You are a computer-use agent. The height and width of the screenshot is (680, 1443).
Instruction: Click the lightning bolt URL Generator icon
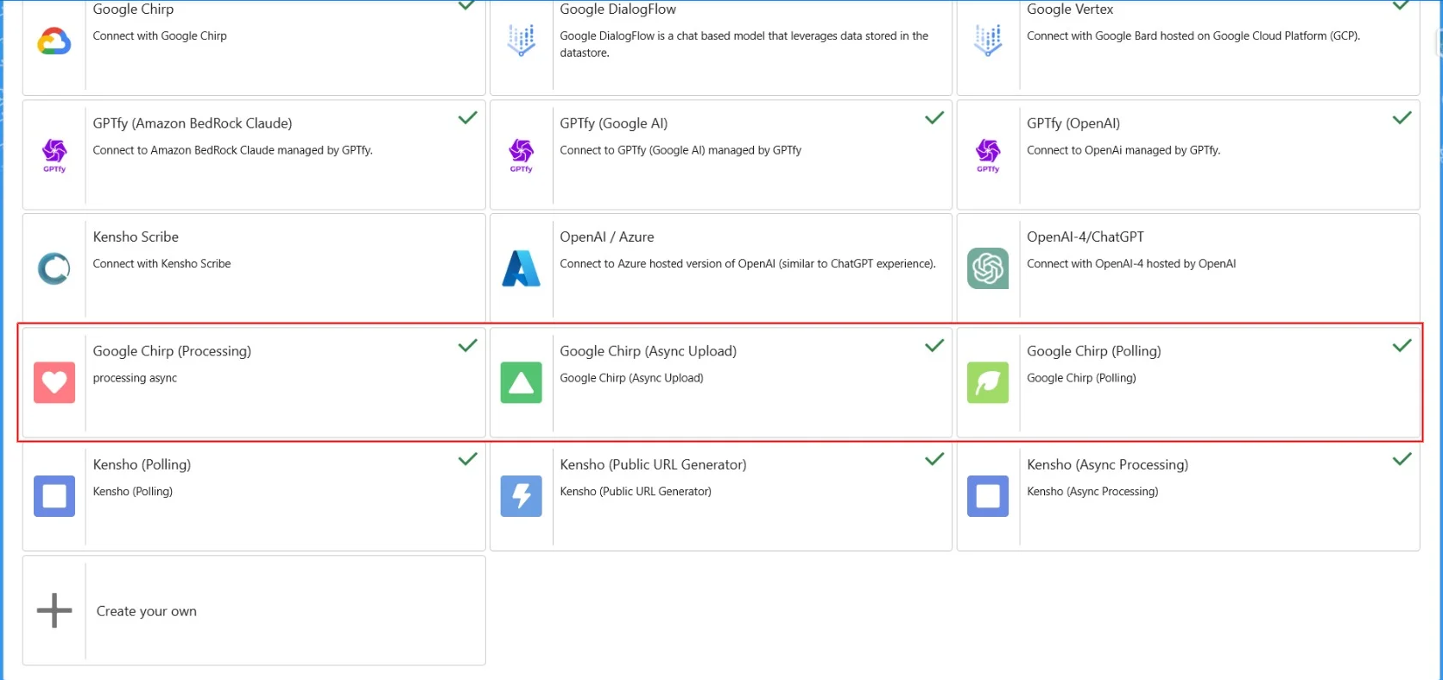pyautogui.click(x=521, y=496)
